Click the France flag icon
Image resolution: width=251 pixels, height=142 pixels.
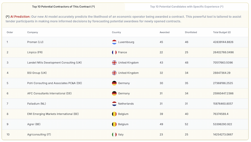coord(114,52)
